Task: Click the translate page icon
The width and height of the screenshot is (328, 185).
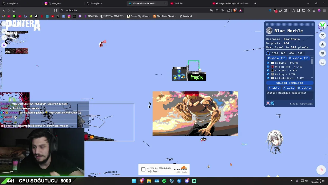Action: [x=223, y=10]
